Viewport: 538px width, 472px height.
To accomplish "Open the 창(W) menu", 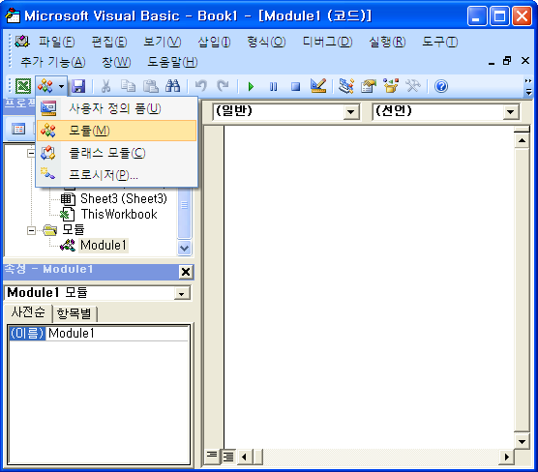I will 116,62.
